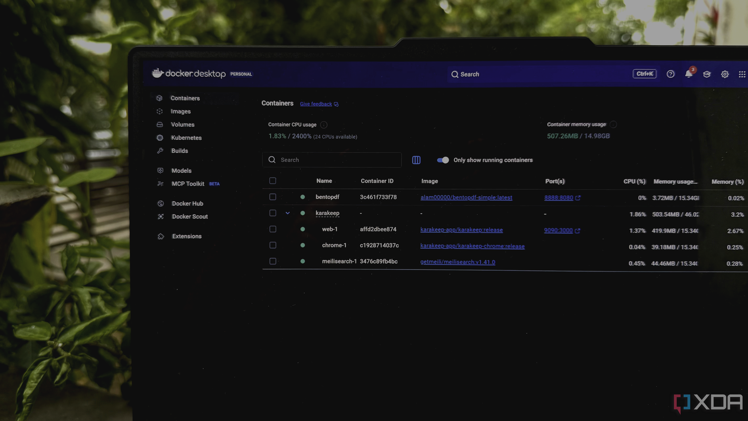Tick the select-all checkbox in table header

[x=273, y=181]
